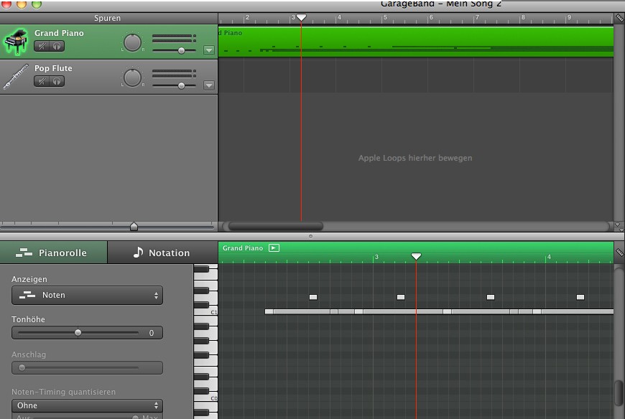625x419 pixels.
Task: Click the Grand Piano pan knob
Action: tap(132, 42)
